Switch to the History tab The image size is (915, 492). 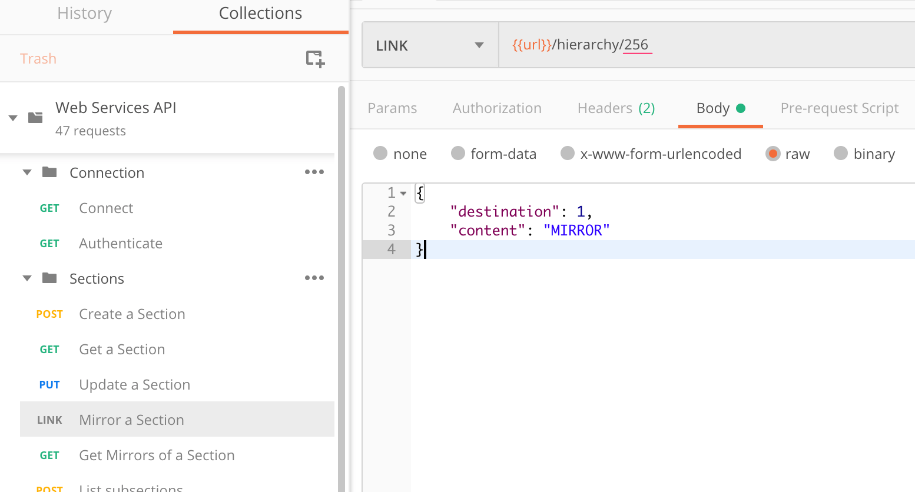(85, 14)
